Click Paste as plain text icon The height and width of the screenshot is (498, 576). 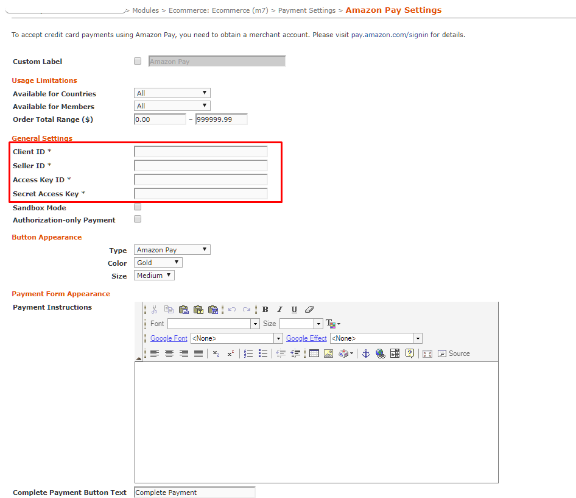point(198,310)
